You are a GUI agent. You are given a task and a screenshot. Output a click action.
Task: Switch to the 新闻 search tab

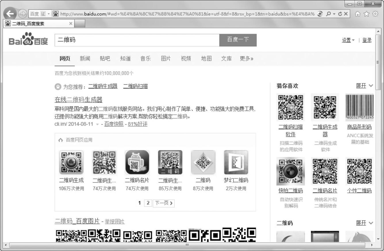pos(85,59)
